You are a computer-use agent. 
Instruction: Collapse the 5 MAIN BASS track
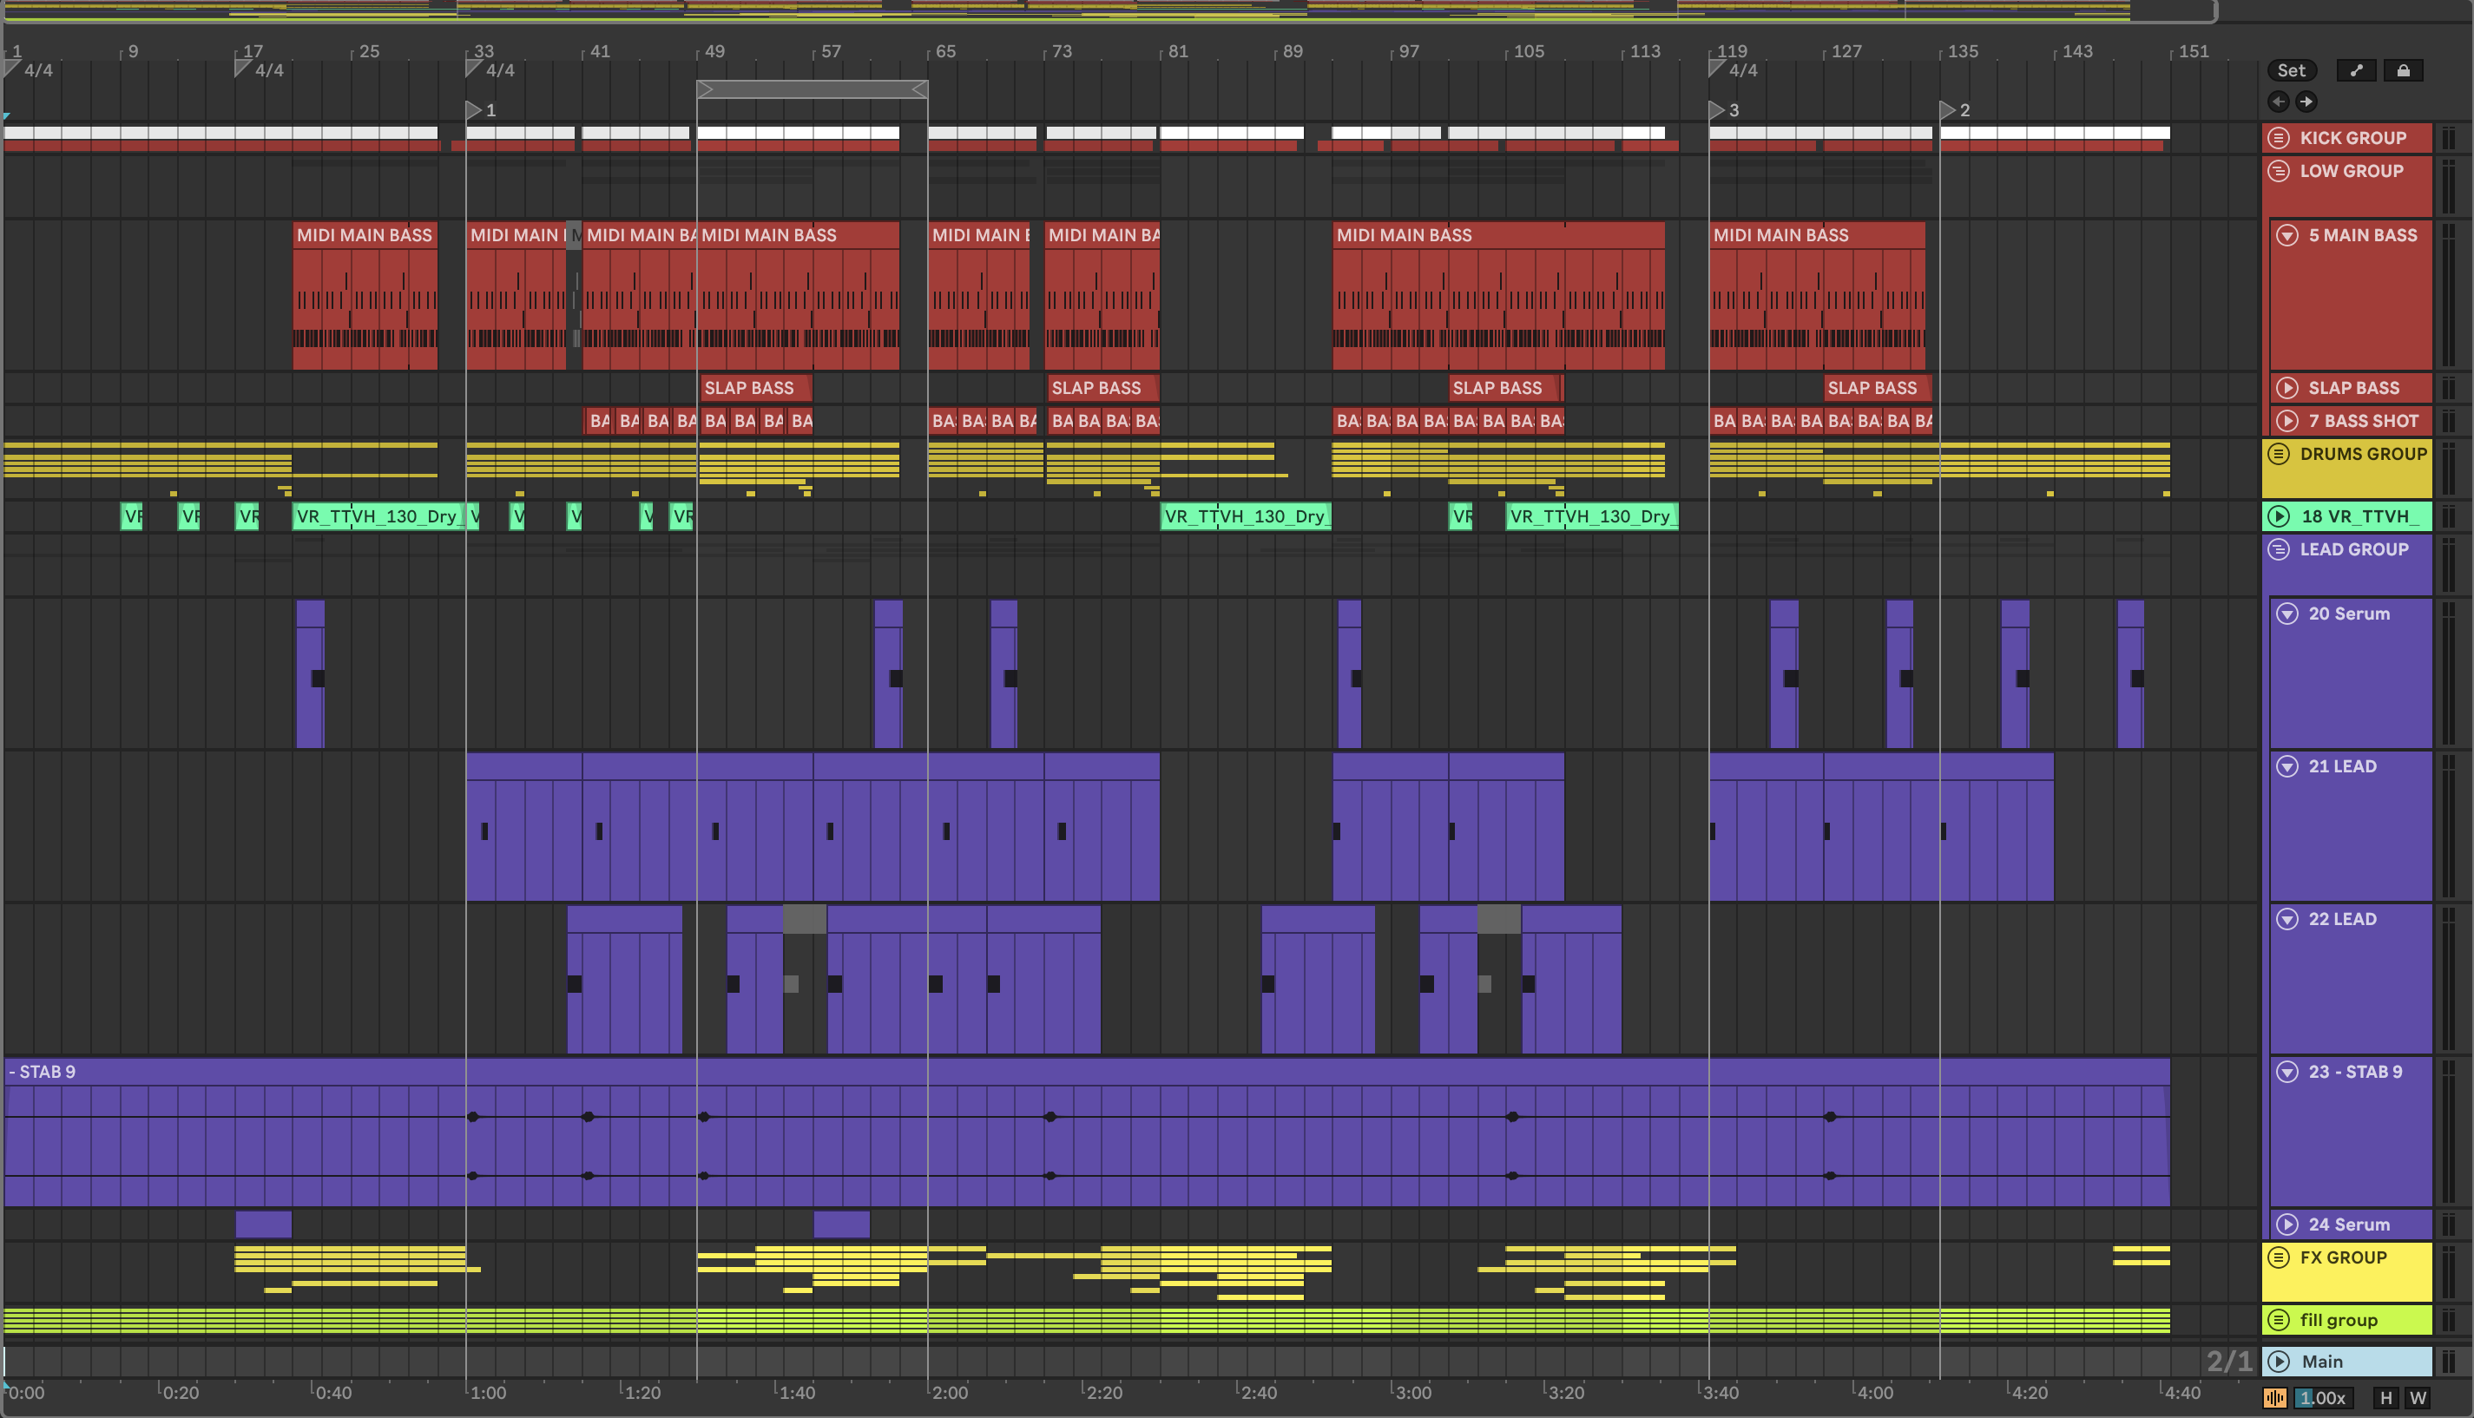click(2287, 234)
